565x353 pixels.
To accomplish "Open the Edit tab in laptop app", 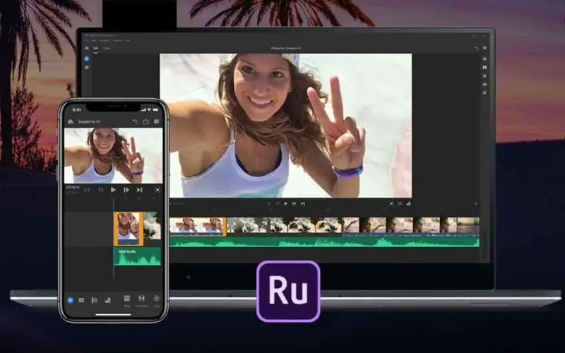I will [x=97, y=48].
